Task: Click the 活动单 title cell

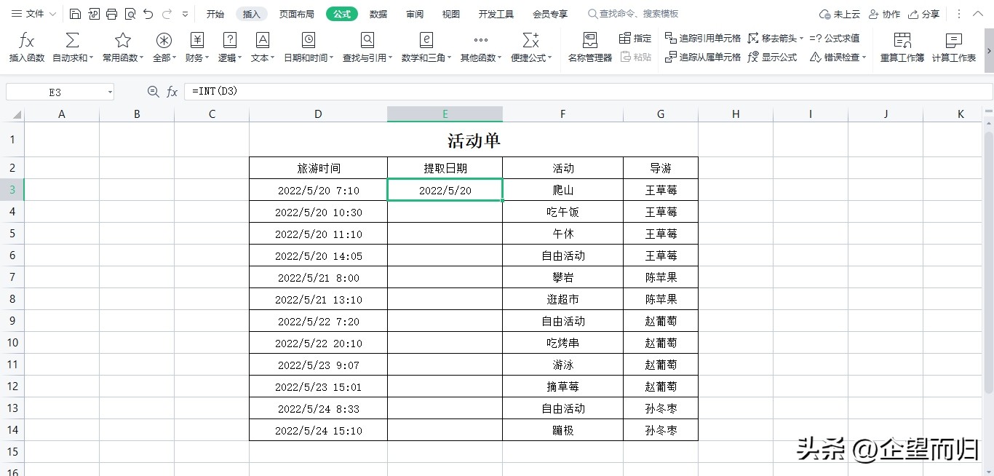Action: pyautogui.click(x=474, y=140)
